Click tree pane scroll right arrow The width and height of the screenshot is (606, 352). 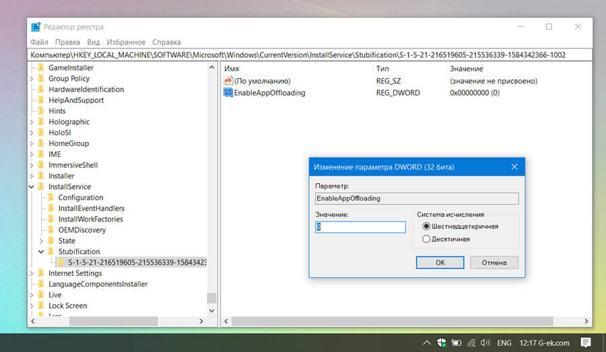(x=201, y=321)
